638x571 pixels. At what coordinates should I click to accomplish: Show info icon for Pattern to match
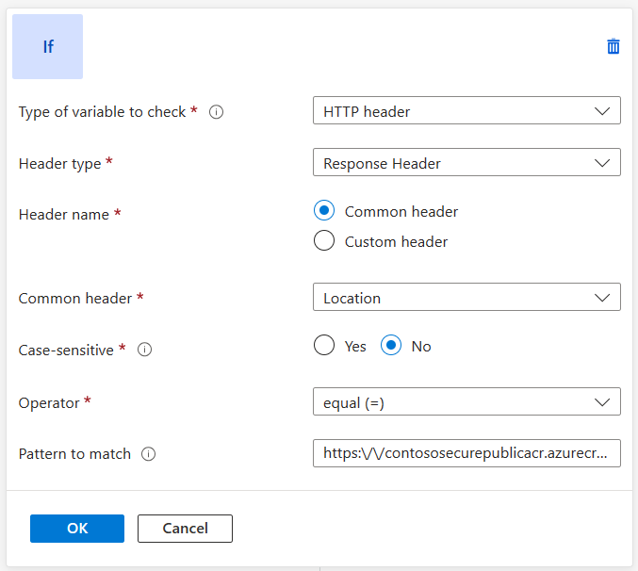[x=148, y=454]
